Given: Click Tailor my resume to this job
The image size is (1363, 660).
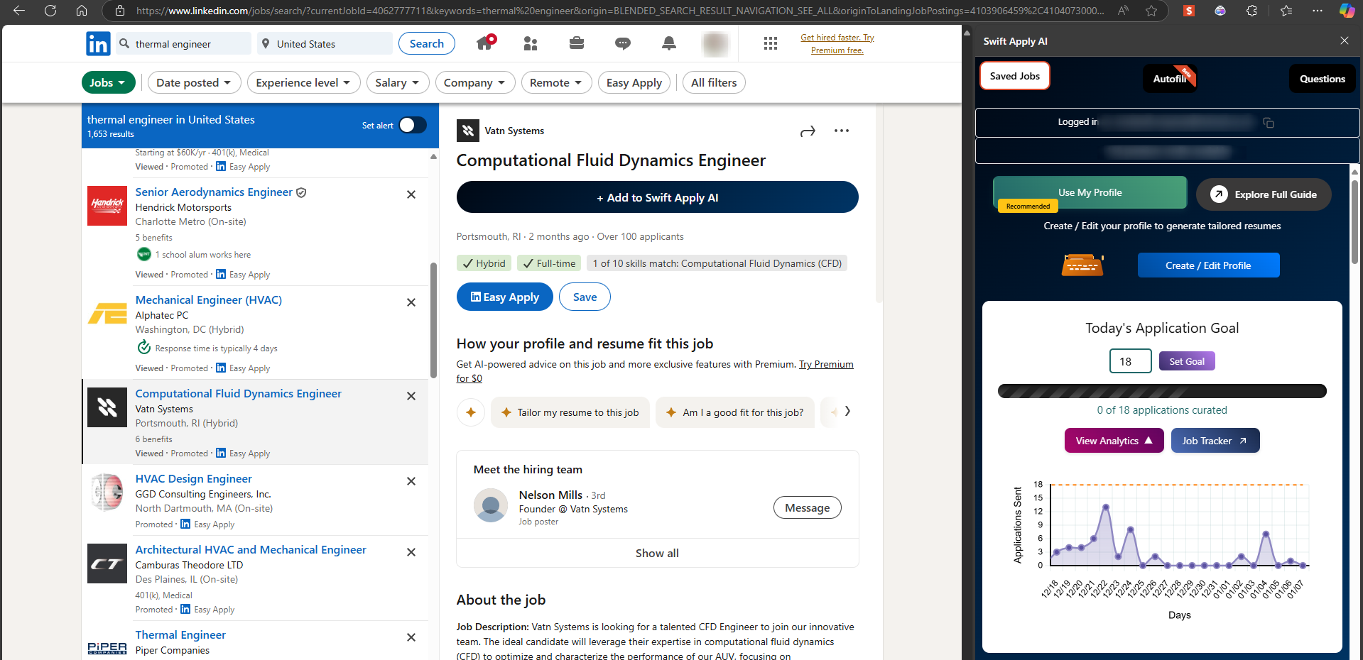Looking at the screenshot, I should pos(570,412).
